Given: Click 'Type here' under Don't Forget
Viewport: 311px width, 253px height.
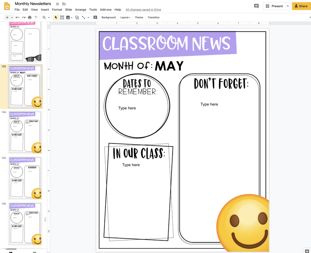Looking at the screenshot, I should pyautogui.click(x=209, y=104).
